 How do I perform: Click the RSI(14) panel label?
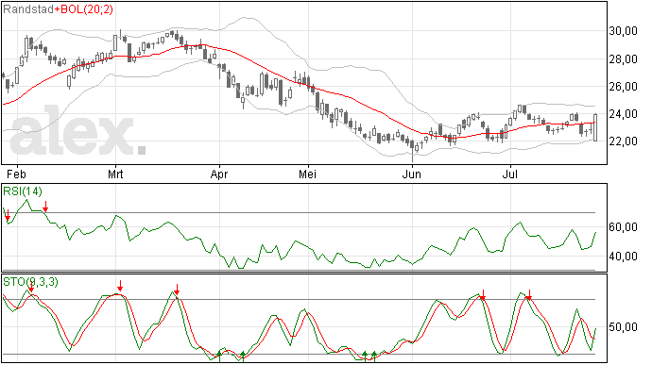[23, 191]
